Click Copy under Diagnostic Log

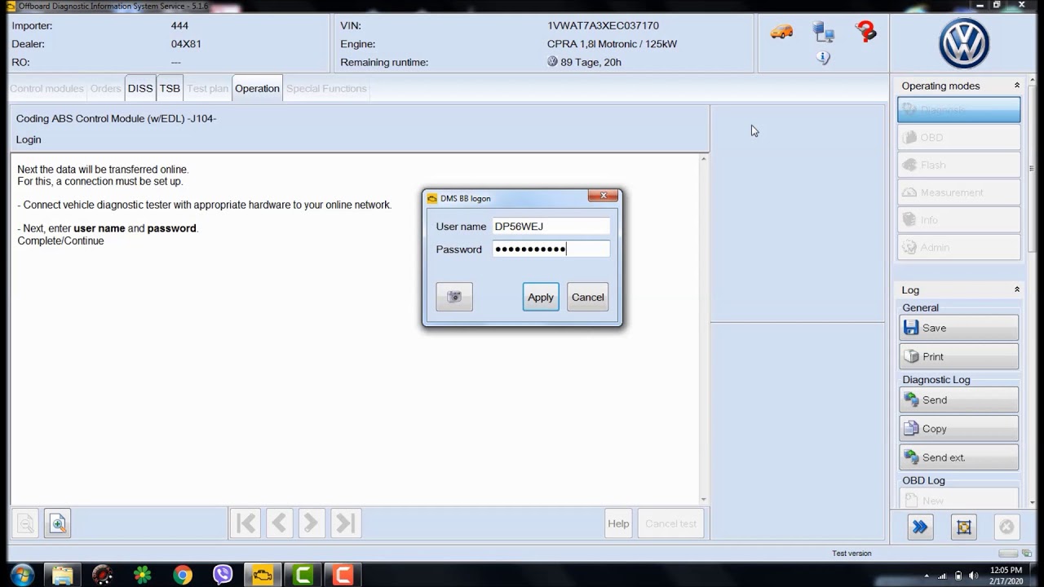(959, 429)
